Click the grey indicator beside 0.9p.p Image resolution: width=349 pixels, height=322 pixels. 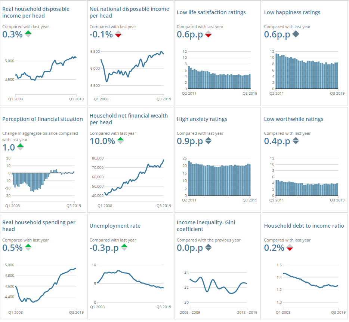(x=209, y=141)
